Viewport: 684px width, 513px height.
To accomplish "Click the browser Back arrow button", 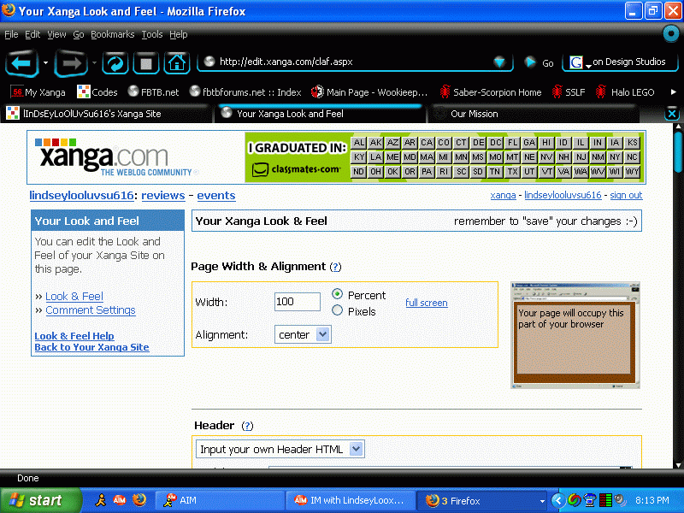I will (21, 63).
